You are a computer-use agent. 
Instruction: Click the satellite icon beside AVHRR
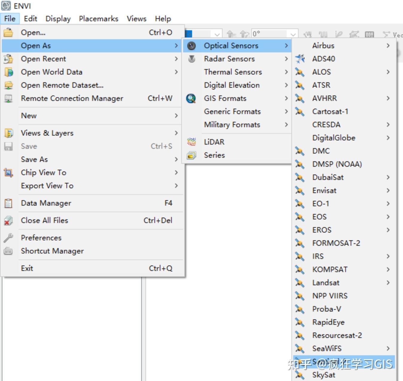click(x=300, y=98)
